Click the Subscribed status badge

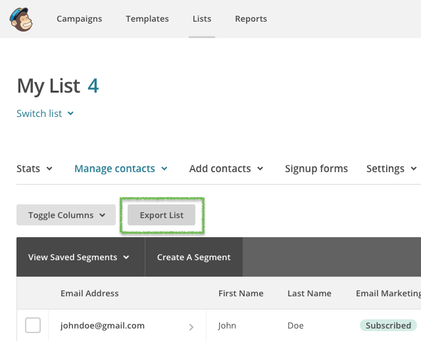tap(388, 325)
